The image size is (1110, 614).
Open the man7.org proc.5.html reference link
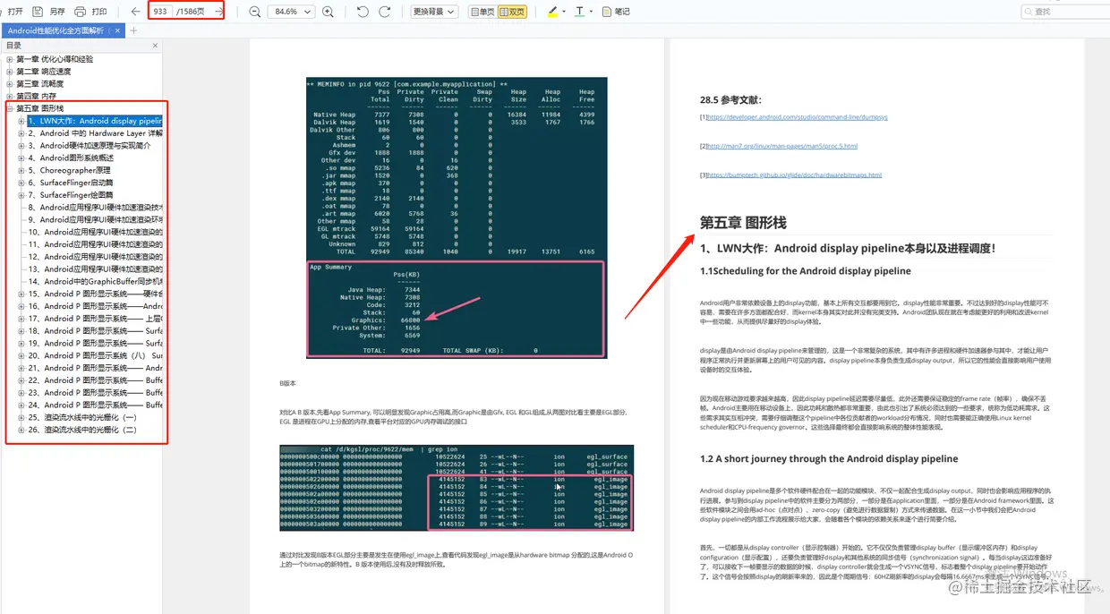pyautogui.click(x=782, y=146)
